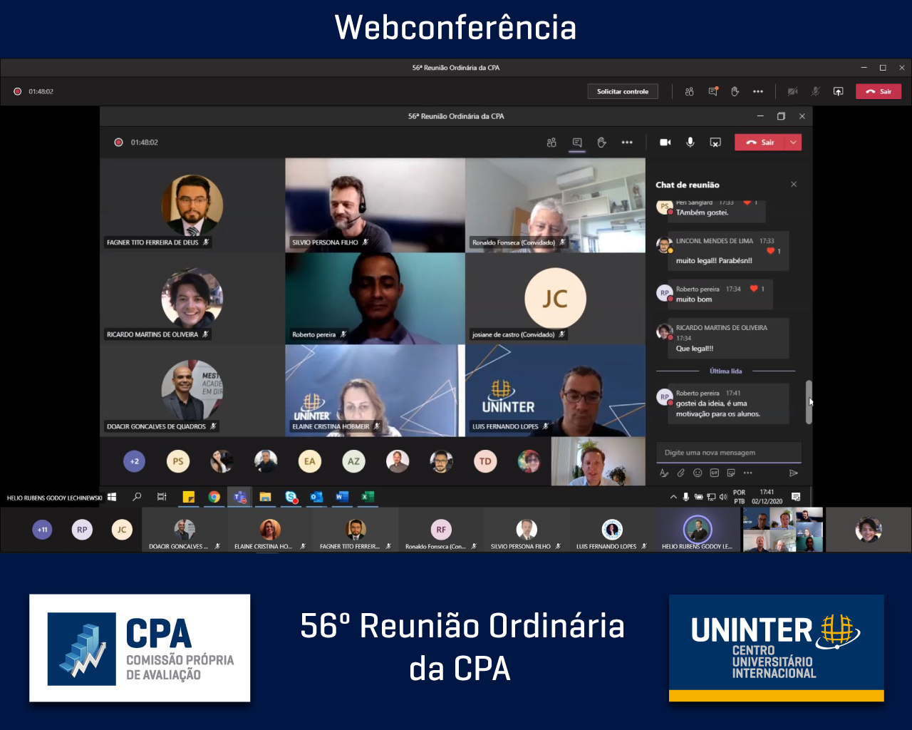
Task: Open the emoji picker in chat
Action: (x=698, y=473)
